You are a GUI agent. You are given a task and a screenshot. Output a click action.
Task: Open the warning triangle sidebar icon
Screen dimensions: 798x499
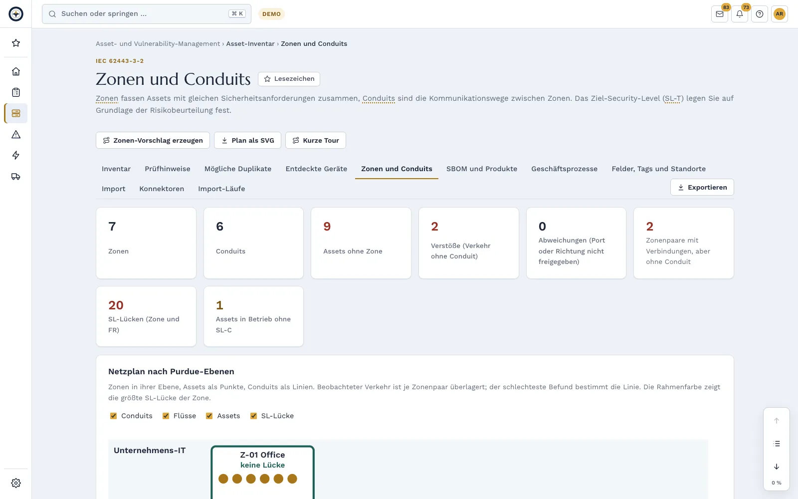[x=16, y=134]
